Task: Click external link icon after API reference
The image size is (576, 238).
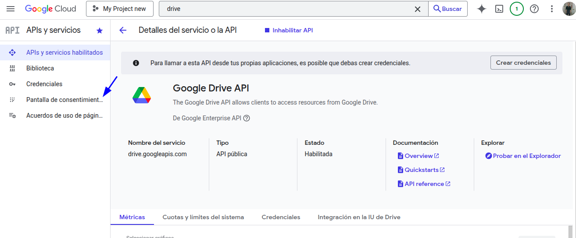Action: click(448, 184)
